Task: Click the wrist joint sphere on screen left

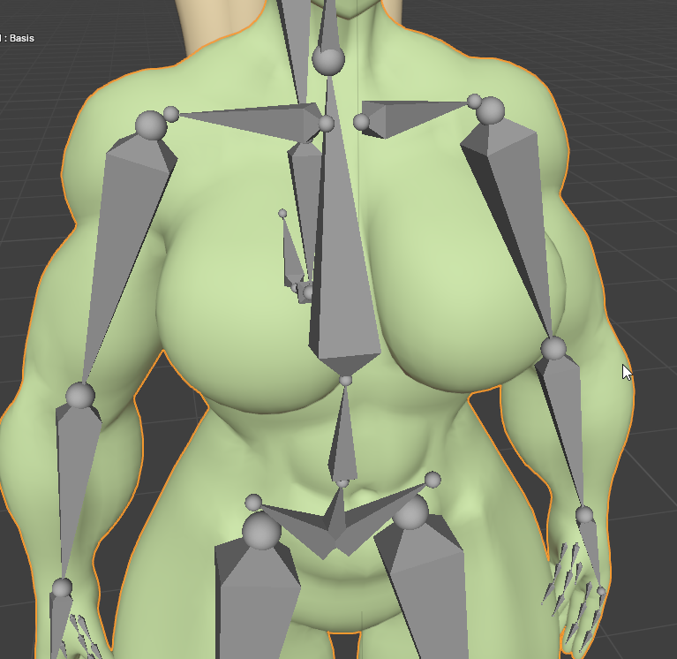Action: (62, 588)
